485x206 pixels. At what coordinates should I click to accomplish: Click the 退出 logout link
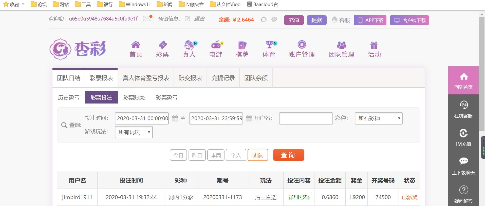[199, 19]
